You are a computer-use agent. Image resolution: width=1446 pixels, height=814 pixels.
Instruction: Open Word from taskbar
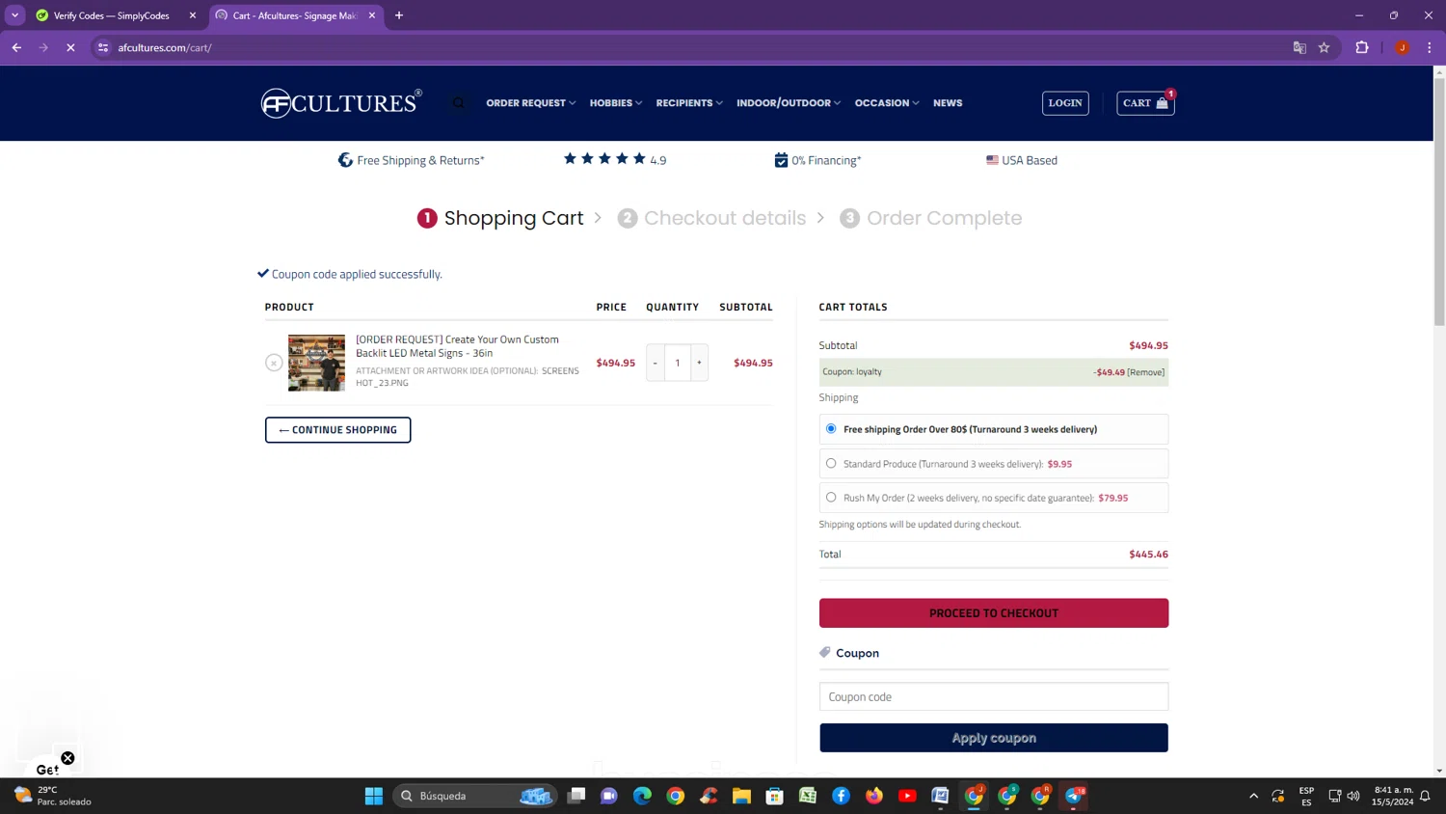[x=940, y=796]
